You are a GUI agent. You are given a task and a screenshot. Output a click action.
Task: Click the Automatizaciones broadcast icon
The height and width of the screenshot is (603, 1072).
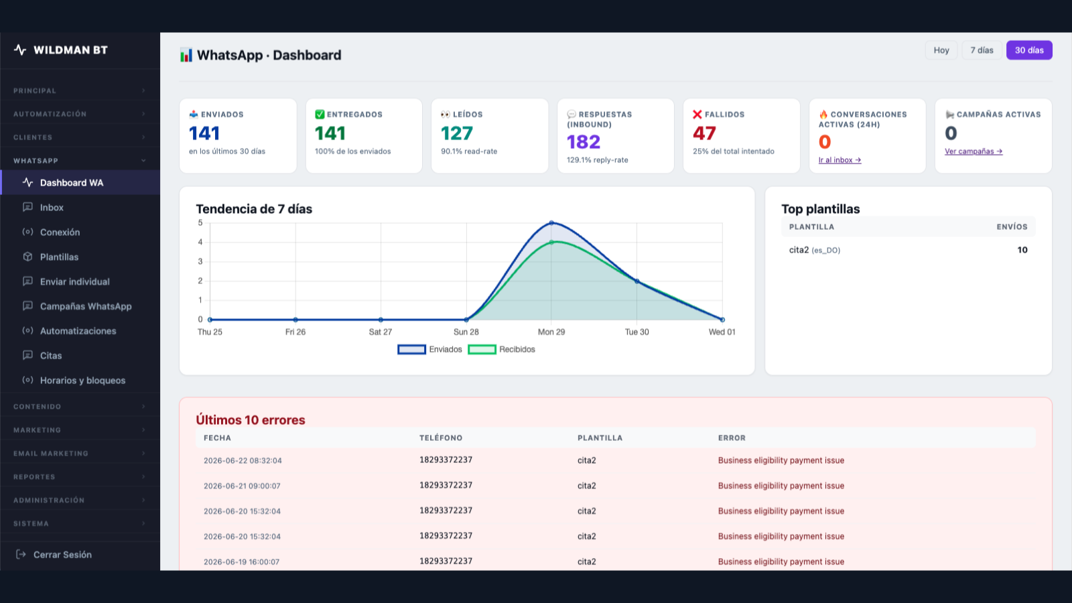tap(27, 330)
